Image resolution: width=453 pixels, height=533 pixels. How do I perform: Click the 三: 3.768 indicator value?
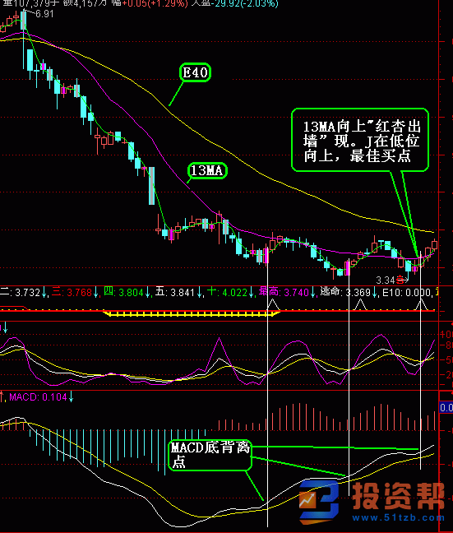click(72, 292)
